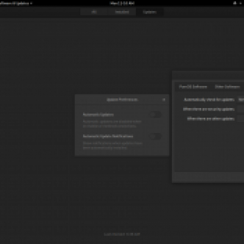Open the clock and calendar in top bar

122,3
